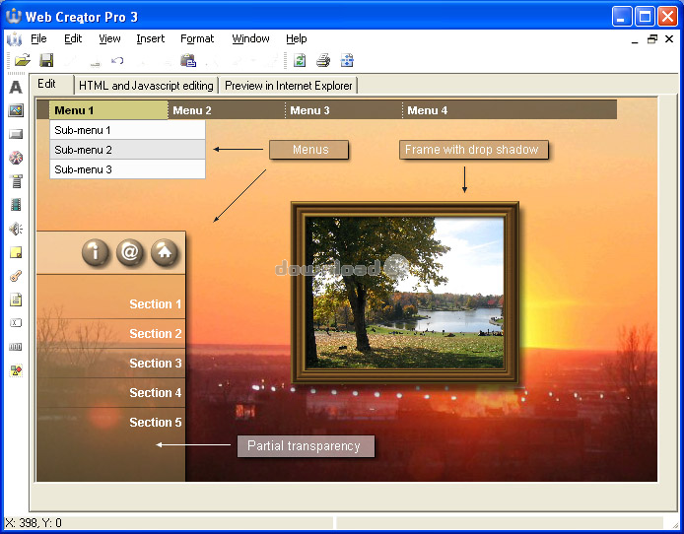
Task: Open the View menu
Action: pyautogui.click(x=109, y=38)
